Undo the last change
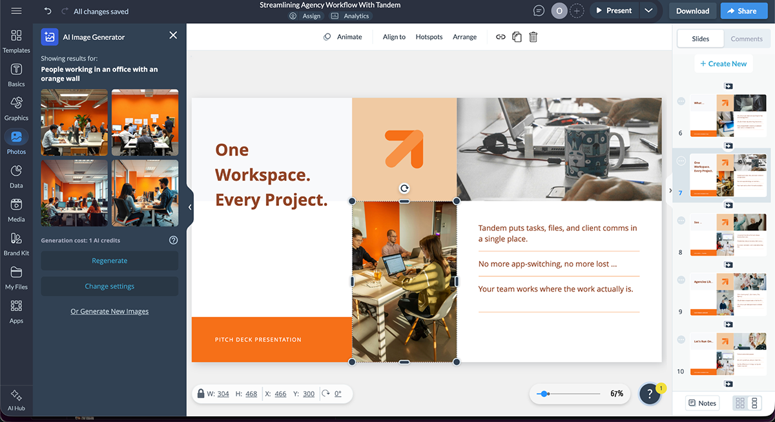 tap(48, 11)
